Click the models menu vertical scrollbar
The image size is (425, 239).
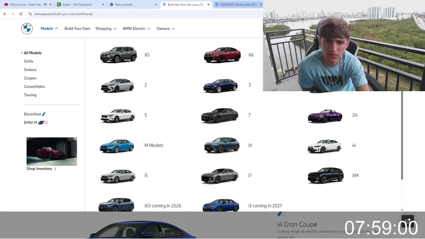click(402, 135)
